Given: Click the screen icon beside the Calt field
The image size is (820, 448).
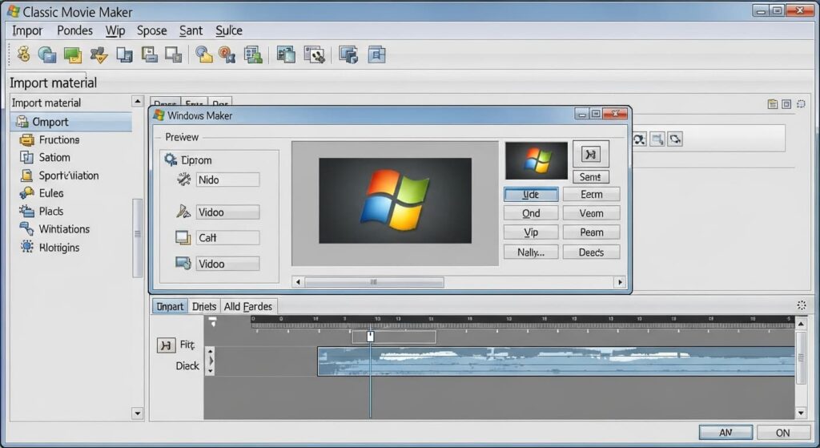Looking at the screenshot, I should tap(183, 237).
